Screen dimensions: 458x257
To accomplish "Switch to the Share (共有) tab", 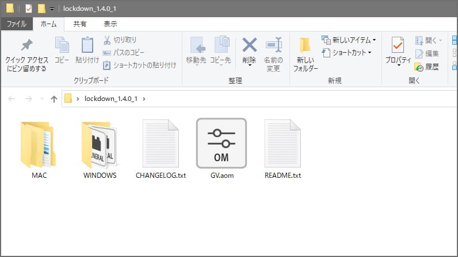I will point(80,24).
